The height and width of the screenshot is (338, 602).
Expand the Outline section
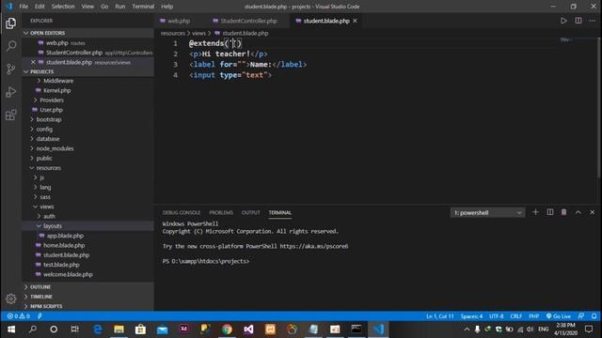(x=88, y=287)
